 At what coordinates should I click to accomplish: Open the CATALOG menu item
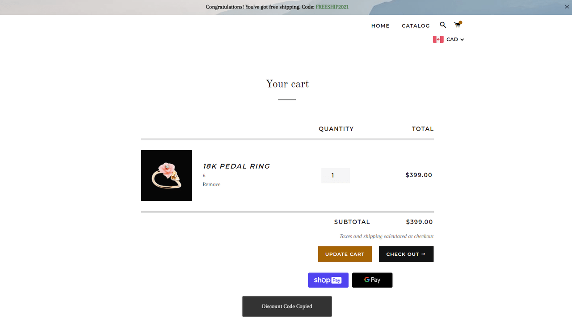416,26
